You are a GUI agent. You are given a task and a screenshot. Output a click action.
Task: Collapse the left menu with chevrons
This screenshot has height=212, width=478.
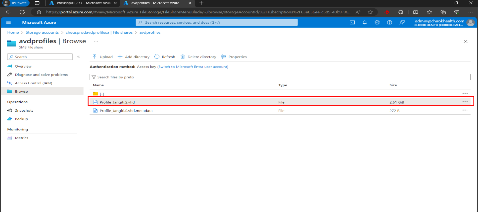pos(78,57)
